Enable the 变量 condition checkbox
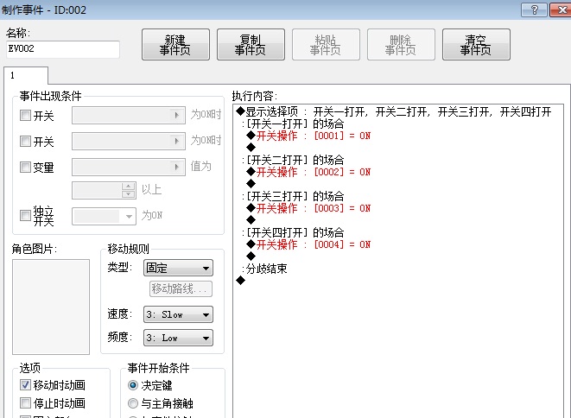 tap(25, 168)
